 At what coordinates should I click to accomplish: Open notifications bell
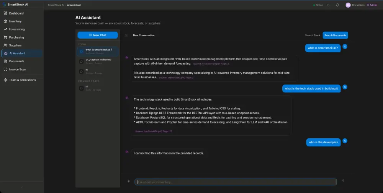tap(337, 5)
